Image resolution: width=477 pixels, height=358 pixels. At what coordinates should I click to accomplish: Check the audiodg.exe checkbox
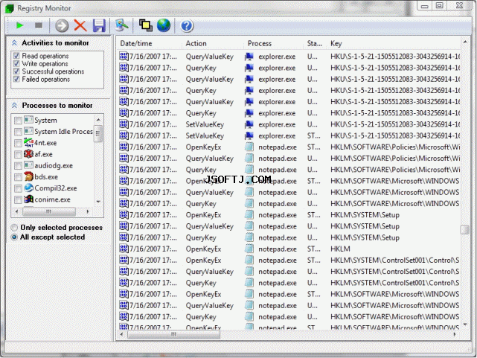[x=18, y=166]
